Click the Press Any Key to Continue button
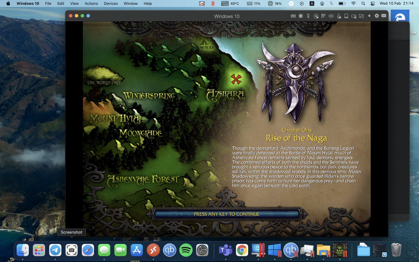419x262 pixels. [227, 214]
